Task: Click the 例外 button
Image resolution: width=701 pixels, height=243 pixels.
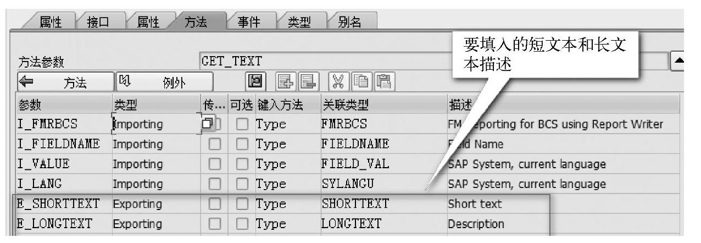Action: [162, 83]
